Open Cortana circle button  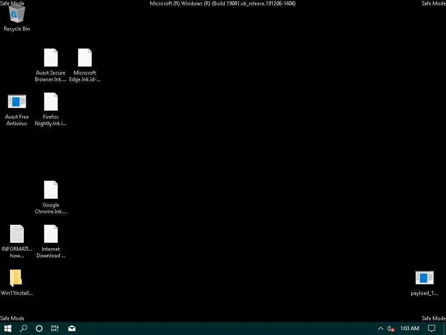pos(39,328)
